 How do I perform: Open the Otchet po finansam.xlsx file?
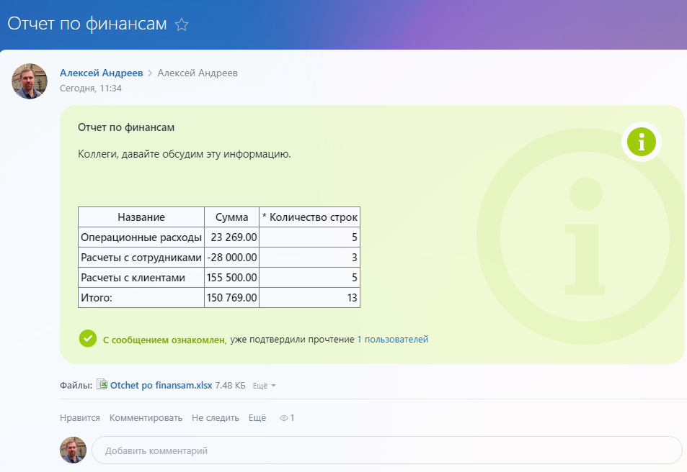[x=161, y=386]
